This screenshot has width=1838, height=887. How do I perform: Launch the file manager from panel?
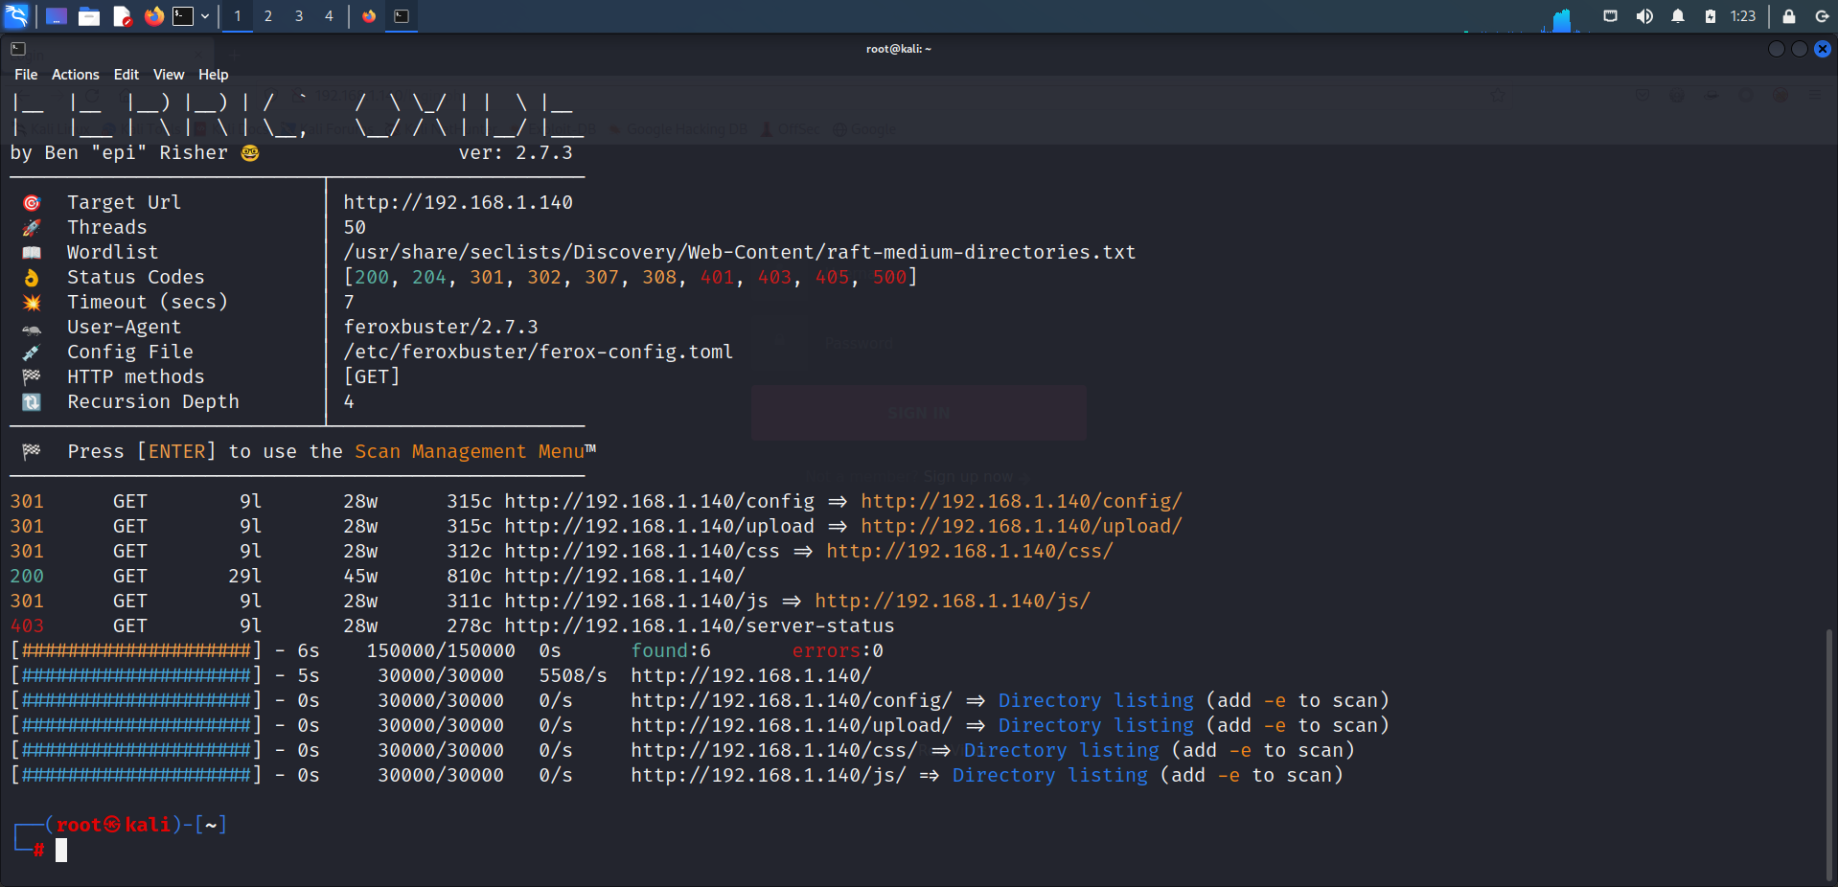(89, 16)
